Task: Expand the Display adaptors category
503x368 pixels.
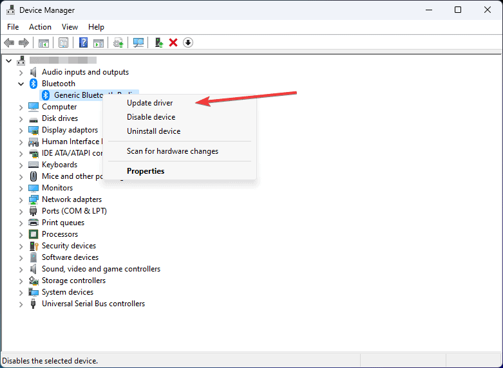Action: (21, 131)
